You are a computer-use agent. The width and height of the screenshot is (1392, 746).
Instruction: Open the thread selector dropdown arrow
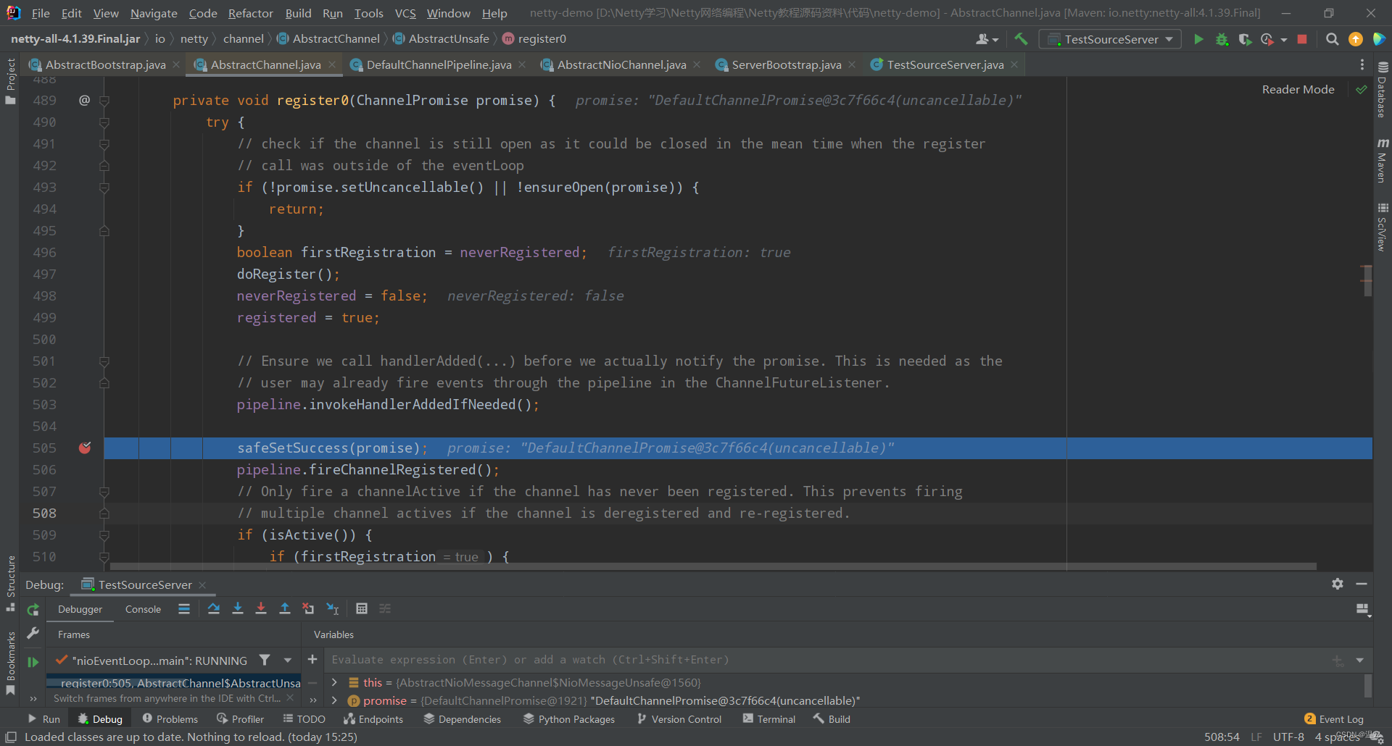[x=288, y=660]
